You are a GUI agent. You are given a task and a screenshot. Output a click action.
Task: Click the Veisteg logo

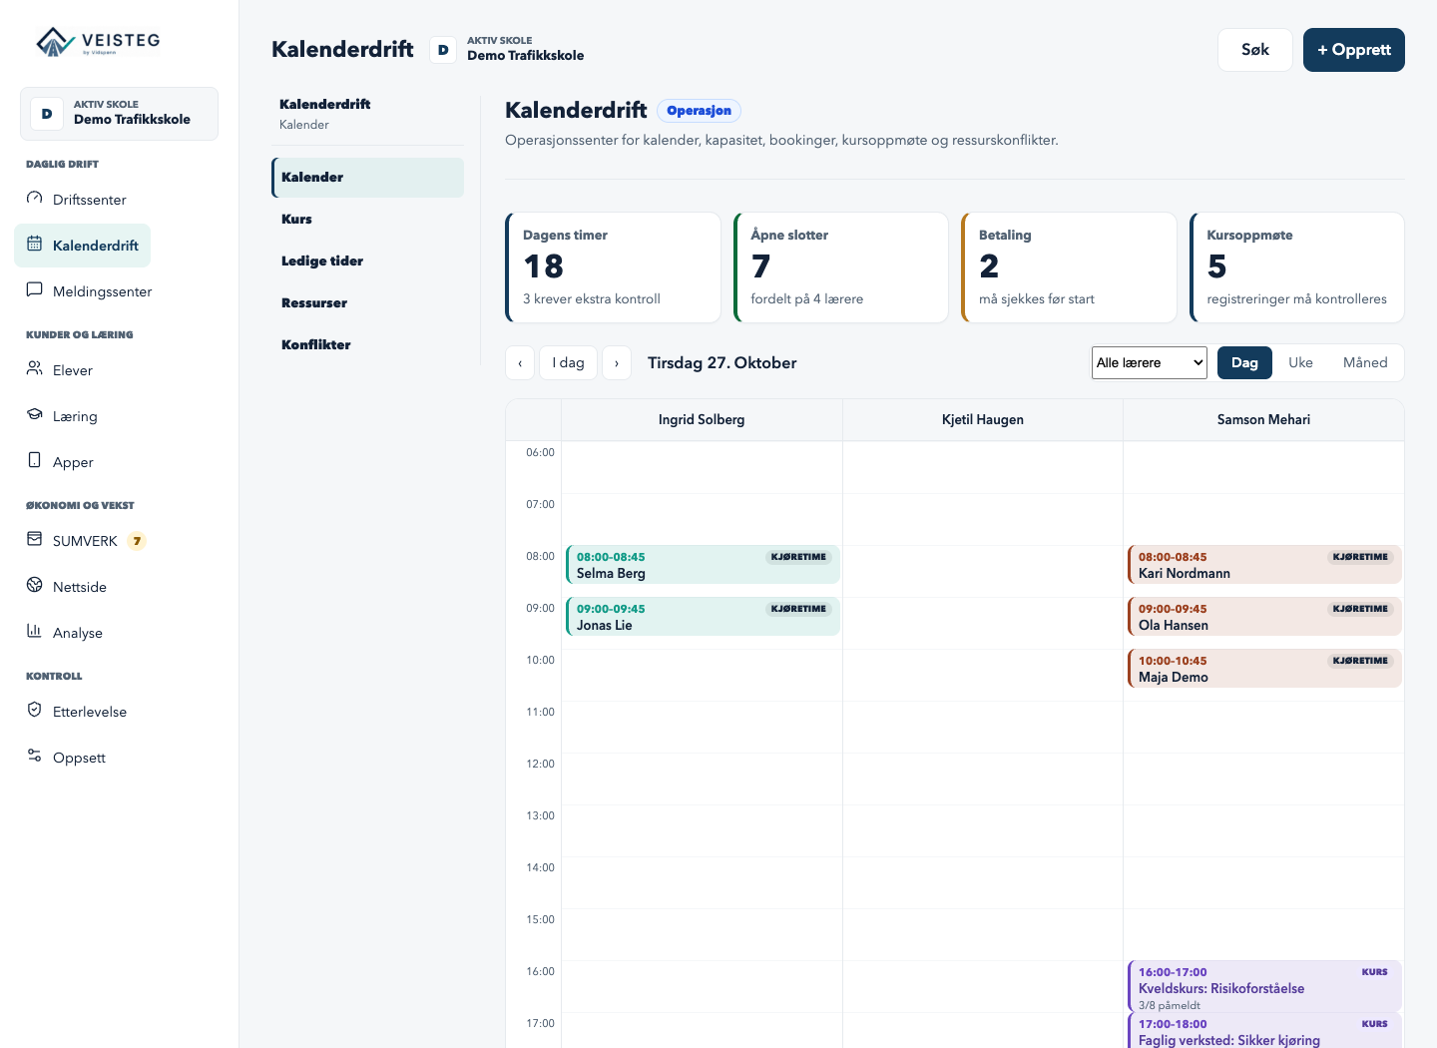pyautogui.click(x=98, y=42)
